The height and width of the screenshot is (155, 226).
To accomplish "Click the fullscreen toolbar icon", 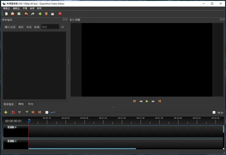I will [53, 14].
